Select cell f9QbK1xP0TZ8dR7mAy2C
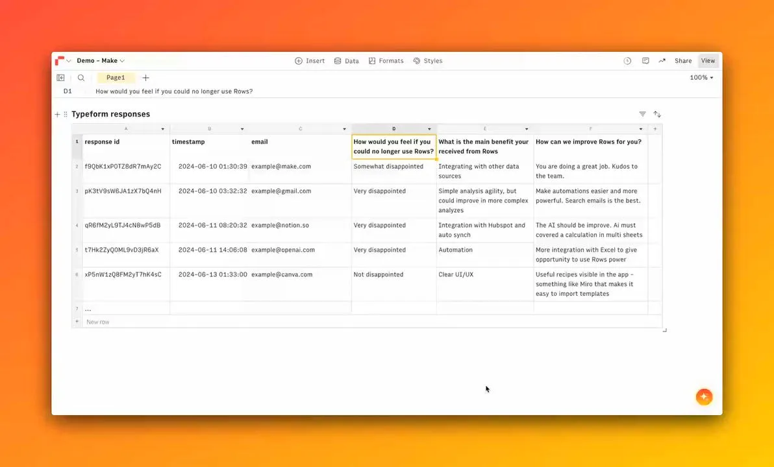Screen dimensions: 774x467 [126, 171]
